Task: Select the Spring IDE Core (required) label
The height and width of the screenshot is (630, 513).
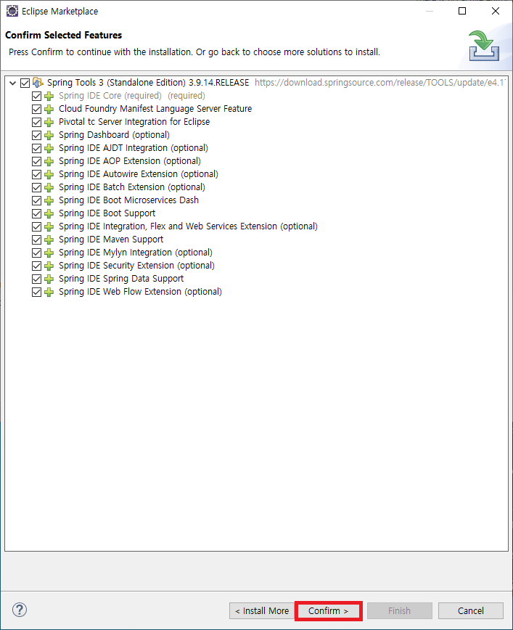Action: [110, 96]
